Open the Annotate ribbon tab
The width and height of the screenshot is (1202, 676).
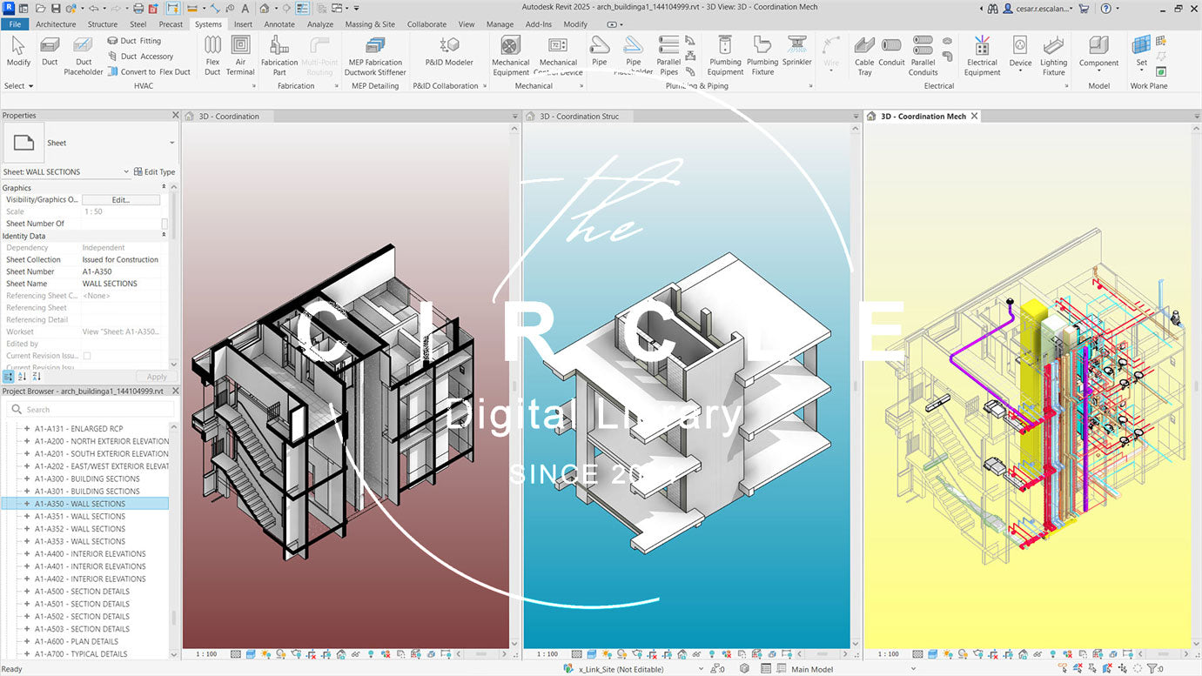tap(279, 24)
